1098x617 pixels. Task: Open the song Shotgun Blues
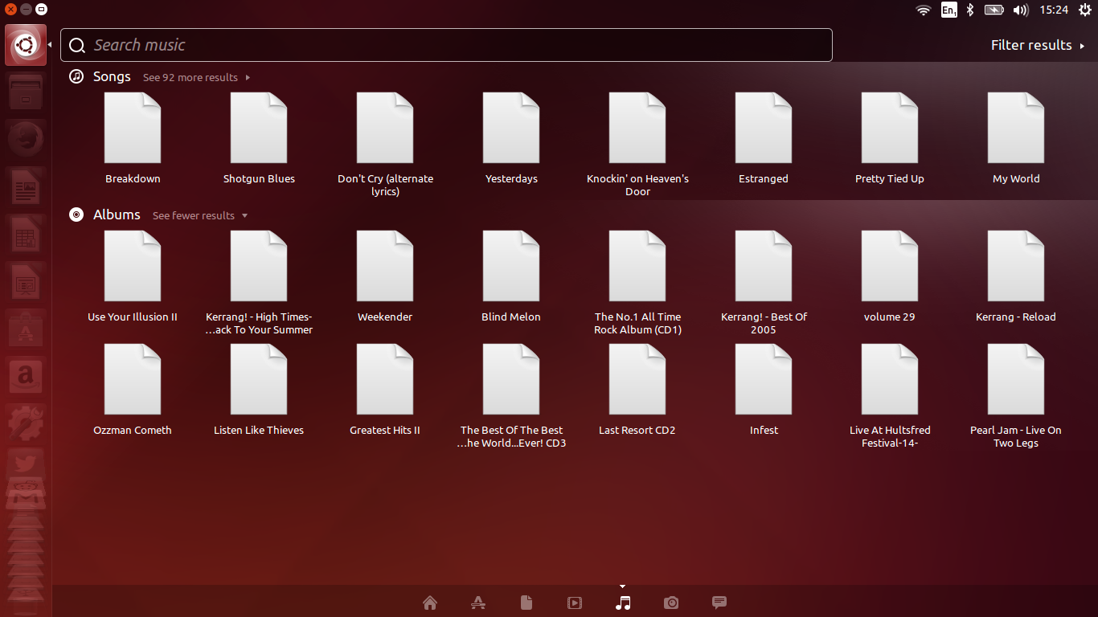click(259, 138)
